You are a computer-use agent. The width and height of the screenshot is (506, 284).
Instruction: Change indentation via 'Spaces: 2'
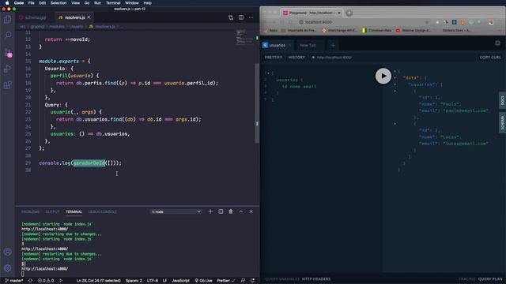pos(134,281)
